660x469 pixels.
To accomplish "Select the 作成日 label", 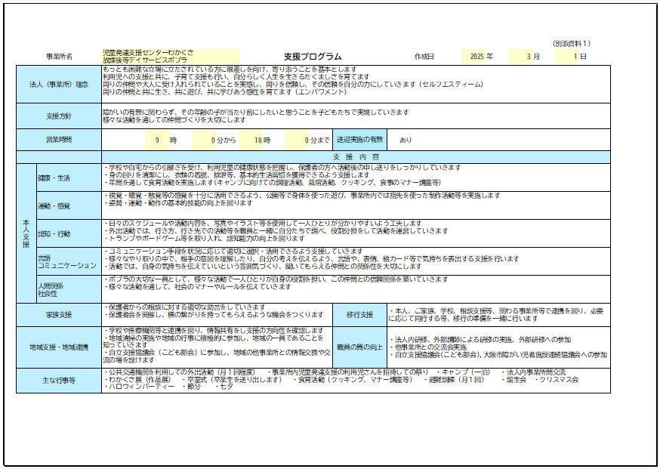I will pos(424,57).
